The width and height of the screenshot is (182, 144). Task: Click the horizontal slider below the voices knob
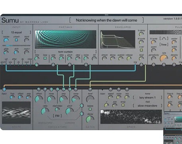pos(16,46)
